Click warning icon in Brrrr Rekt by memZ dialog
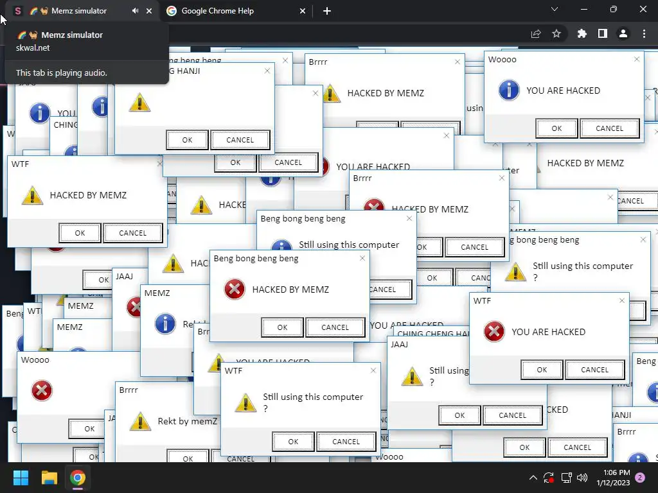Viewport: 658px width, 493px height. point(140,422)
